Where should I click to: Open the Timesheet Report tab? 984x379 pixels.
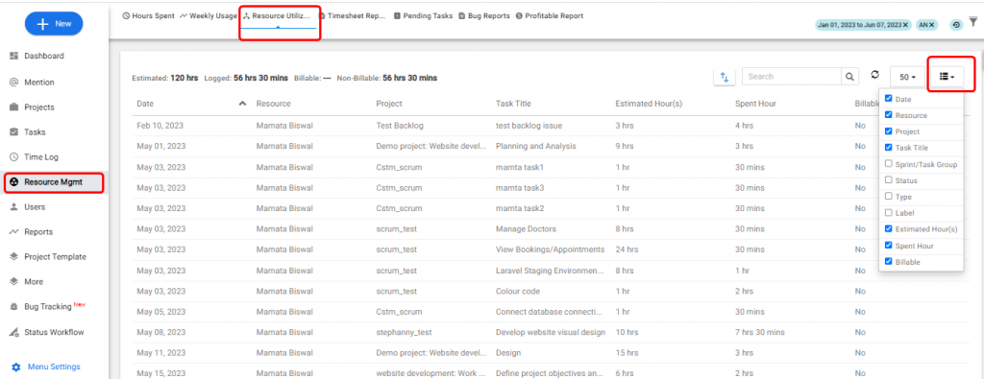pyautogui.click(x=352, y=15)
